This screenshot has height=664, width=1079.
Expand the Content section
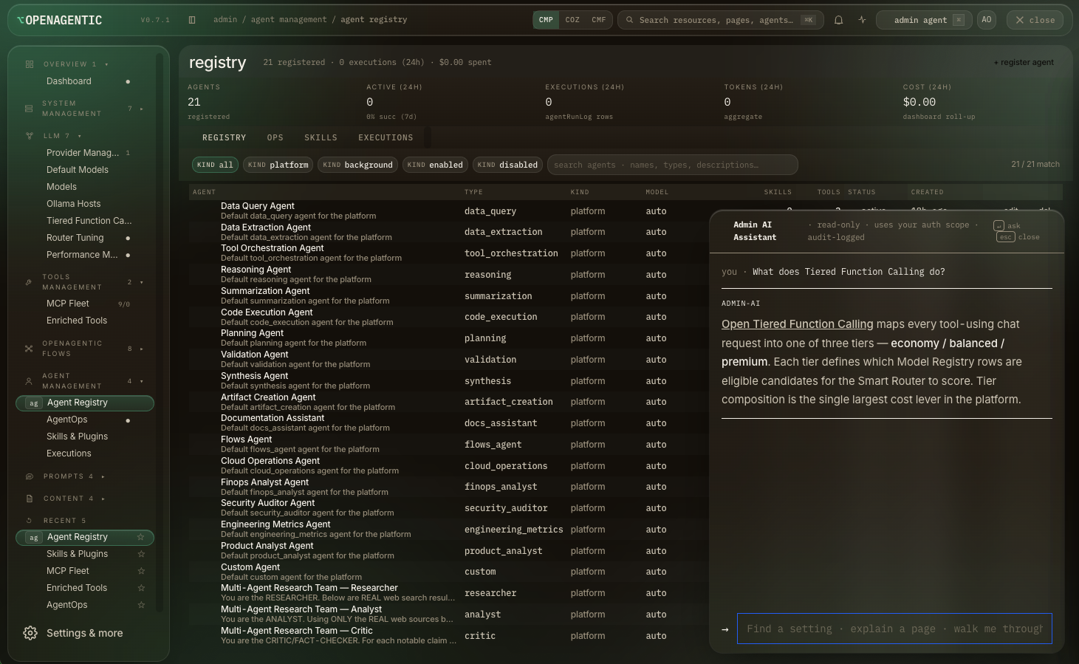(x=103, y=499)
